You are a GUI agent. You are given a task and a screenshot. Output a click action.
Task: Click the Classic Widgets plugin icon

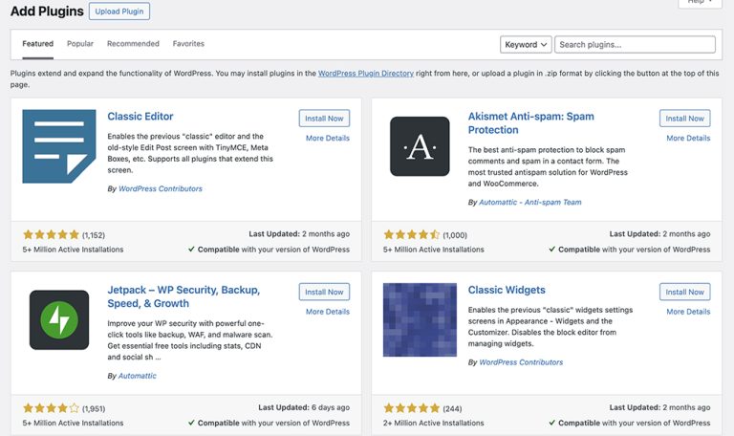click(420, 320)
